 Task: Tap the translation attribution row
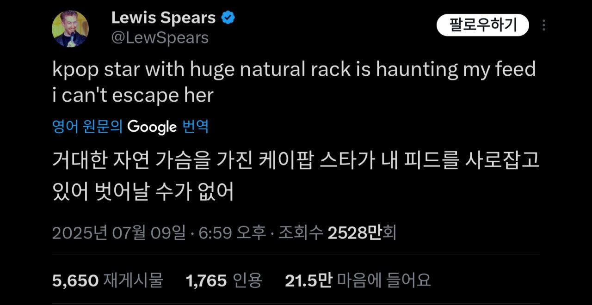(129, 127)
